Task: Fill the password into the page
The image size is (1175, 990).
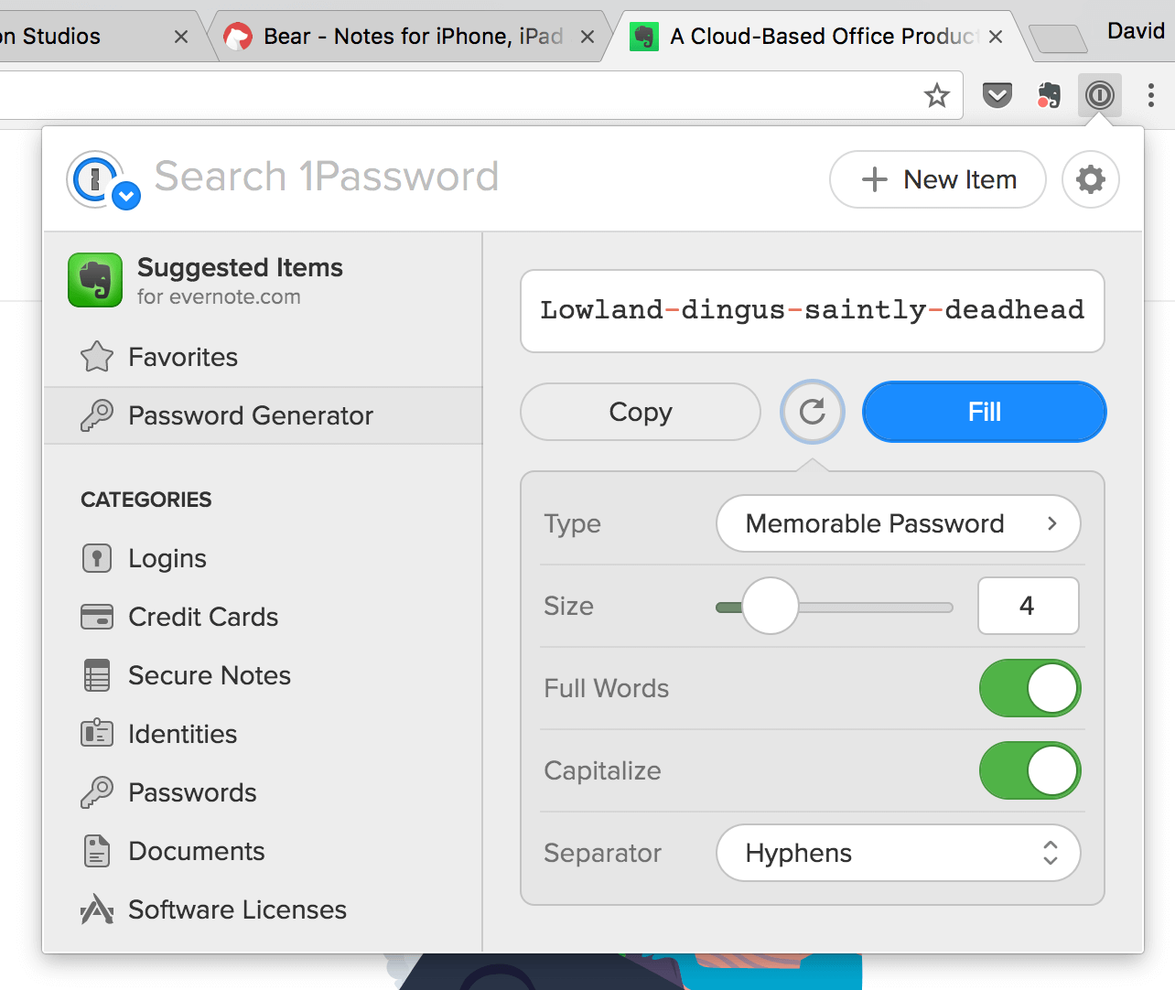Action: click(x=984, y=412)
